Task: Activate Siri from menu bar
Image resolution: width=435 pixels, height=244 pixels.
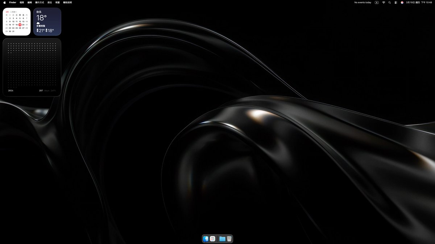Action: tap(402, 2)
